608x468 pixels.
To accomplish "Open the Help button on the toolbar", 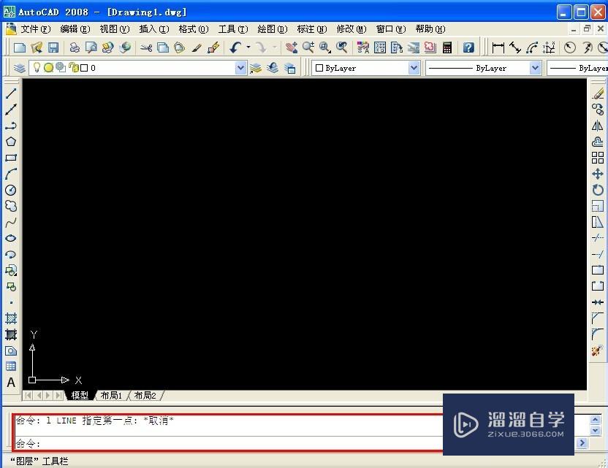I will (x=467, y=47).
